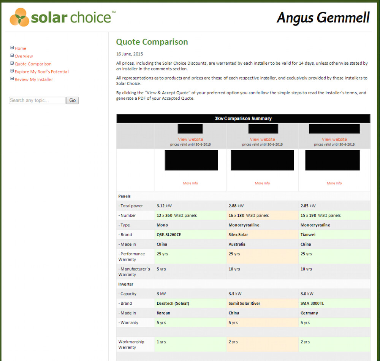The width and height of the screenshot is (380, 361).
Task: Open View website for the 2.85 kW quote
Action: 334,139
